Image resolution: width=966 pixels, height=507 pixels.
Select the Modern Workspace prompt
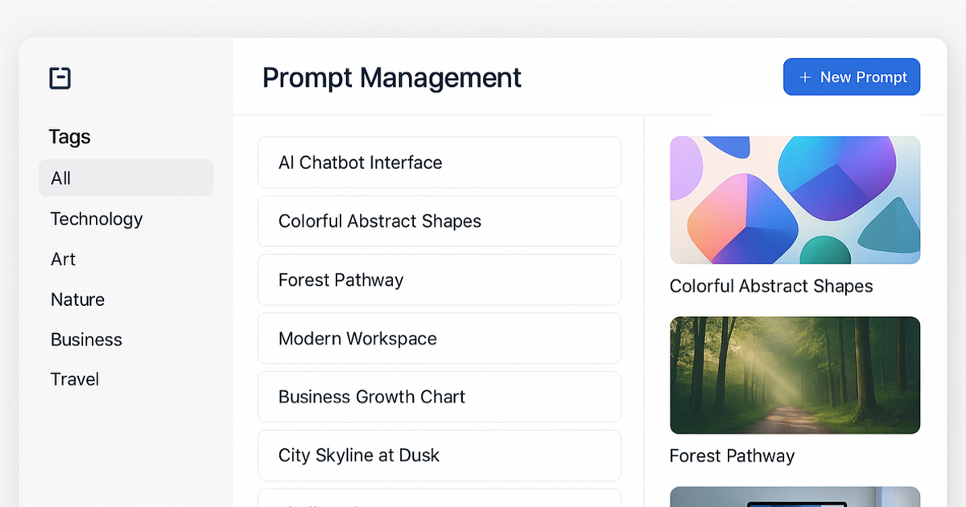(x=440, y=339)
